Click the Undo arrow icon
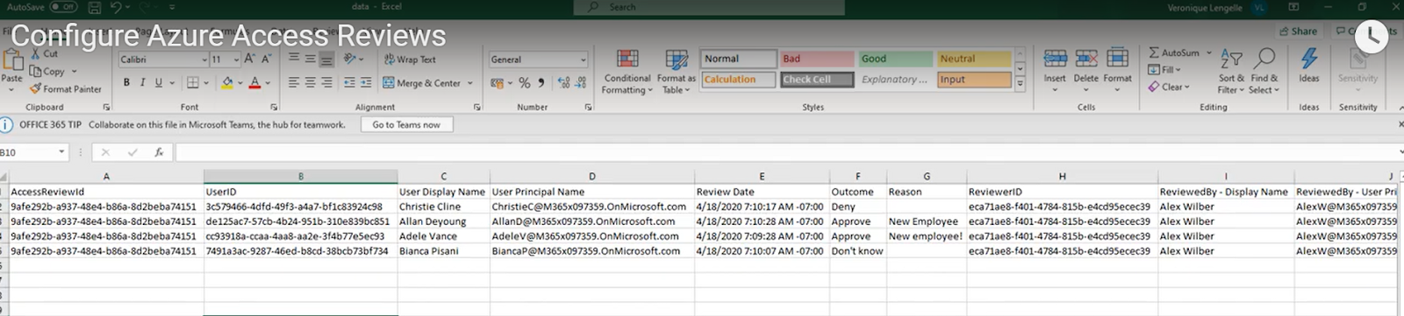This screenshot has width=1404, height=316. coord(116,7)
